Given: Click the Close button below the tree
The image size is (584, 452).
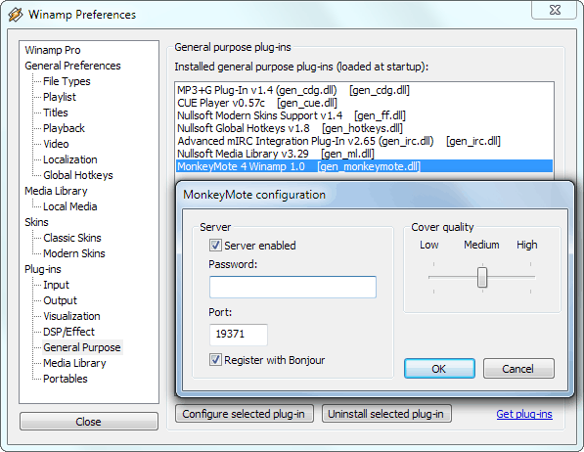Looking at the screenshot, I should pos(89,422).
